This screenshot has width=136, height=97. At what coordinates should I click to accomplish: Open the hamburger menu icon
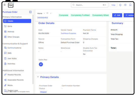click(x=5, y=5)
